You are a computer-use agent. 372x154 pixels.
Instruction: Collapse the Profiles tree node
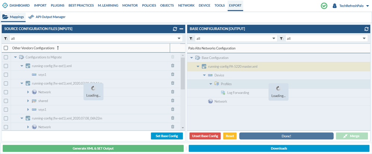tap(211, 84)
